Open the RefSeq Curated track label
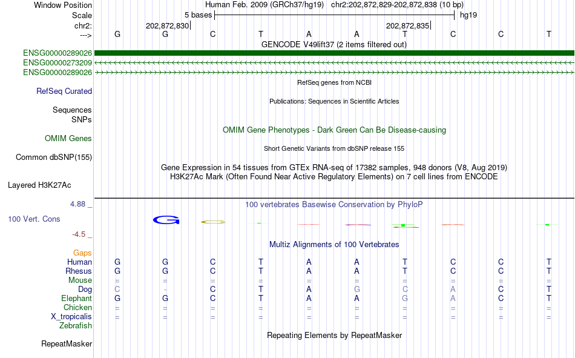The height and width of the screenshot is (358, 575). 64,91
